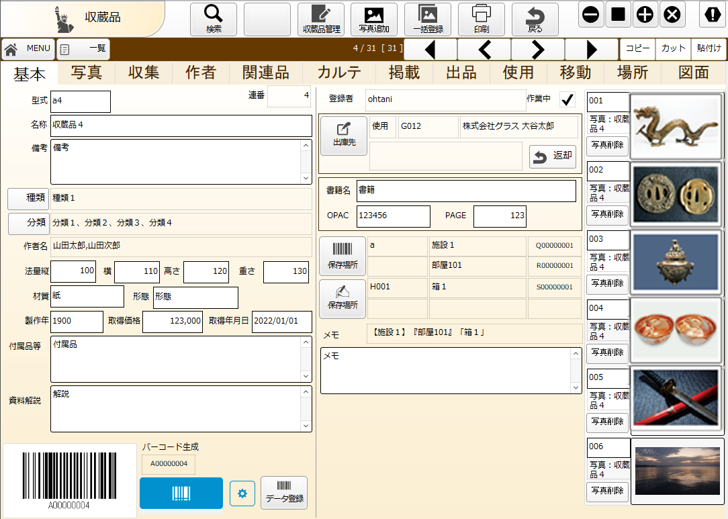Jump to the last record arrow
Screen dimensions: 728x519
pyautogui.click(x=591, y=50)
